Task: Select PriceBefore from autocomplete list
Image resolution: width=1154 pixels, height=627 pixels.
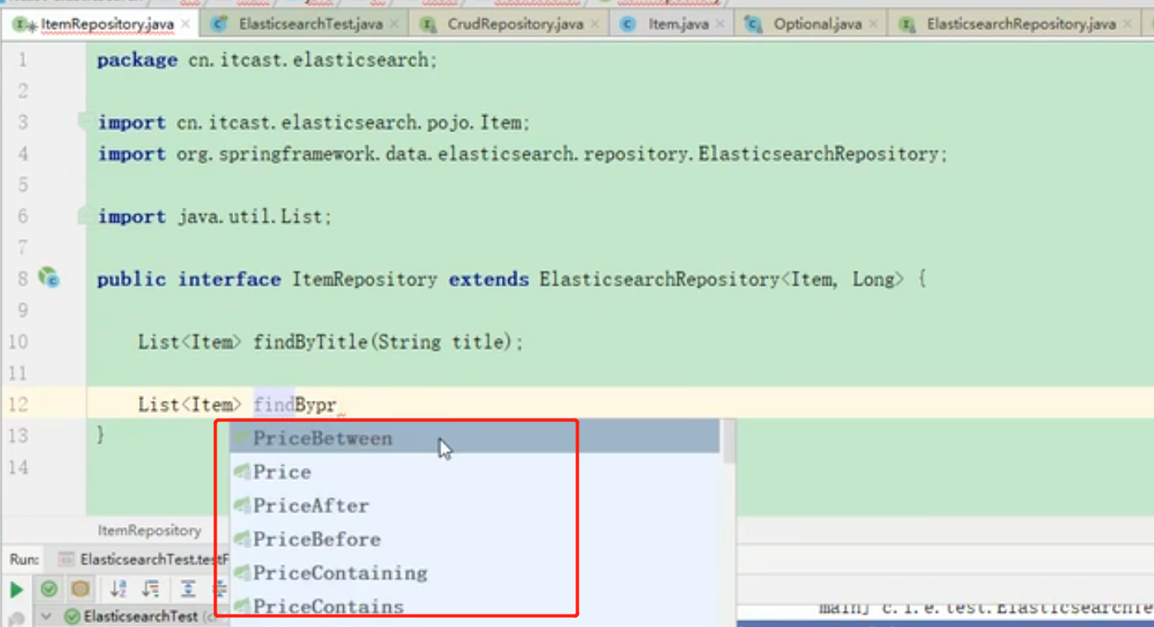Action: pyautogui.click(x=474, y=539)
